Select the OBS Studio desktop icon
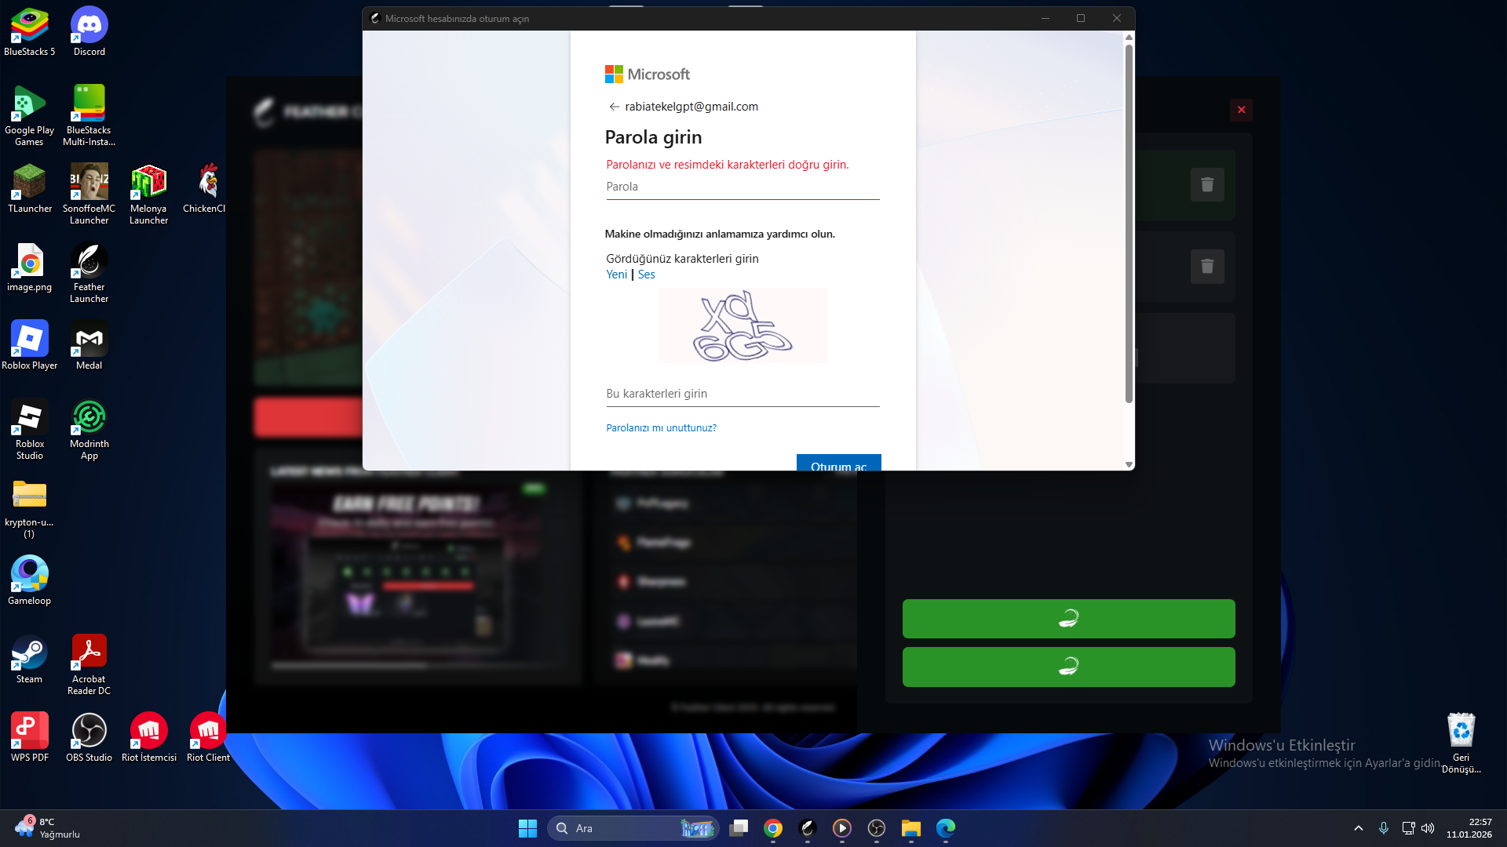The image size is (1507, 847). click(x=89, y=737)
